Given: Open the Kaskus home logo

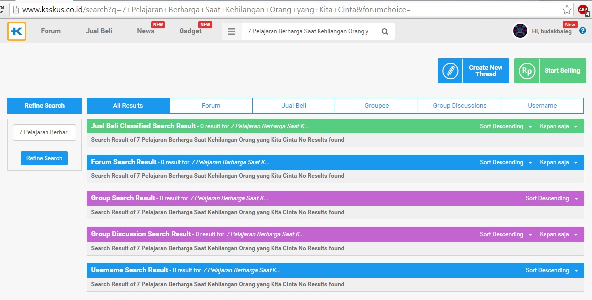Looking at the screenshot, I should (x=17, y=31).
